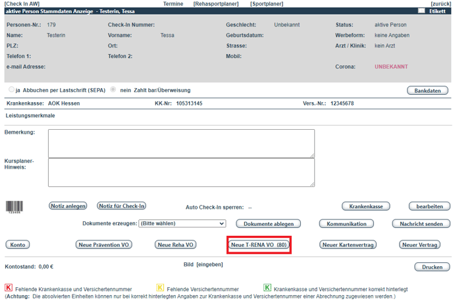Open the Check In AW menu
This screenshot has width=453, height=303.
22,4
